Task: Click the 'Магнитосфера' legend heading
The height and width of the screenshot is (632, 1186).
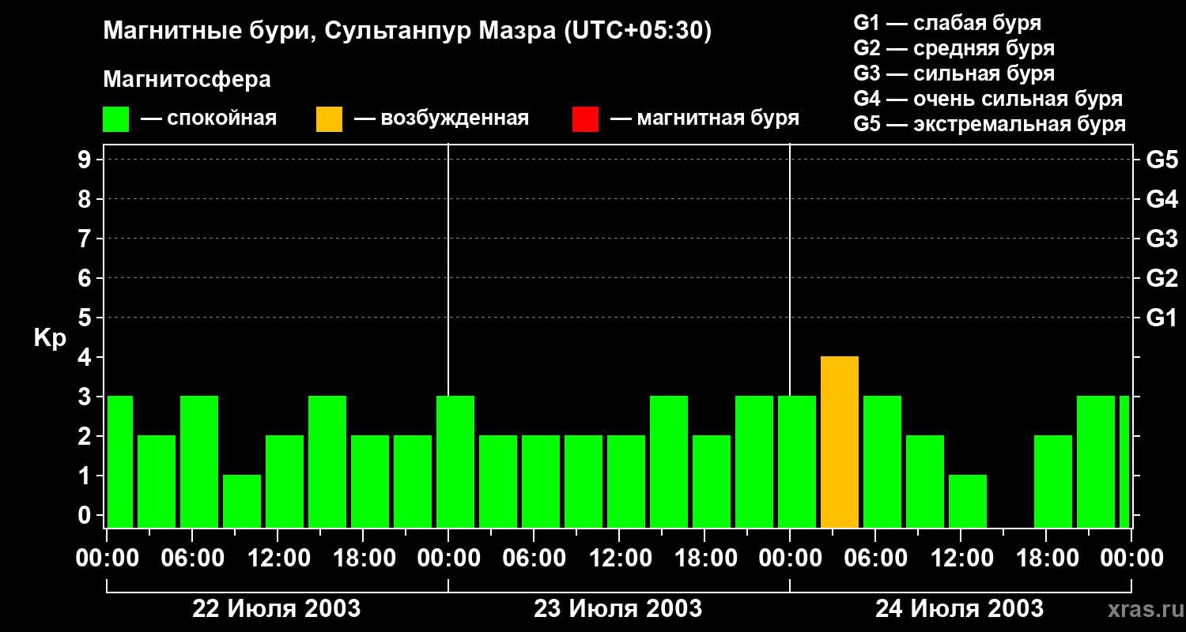Action: (187, 80)
